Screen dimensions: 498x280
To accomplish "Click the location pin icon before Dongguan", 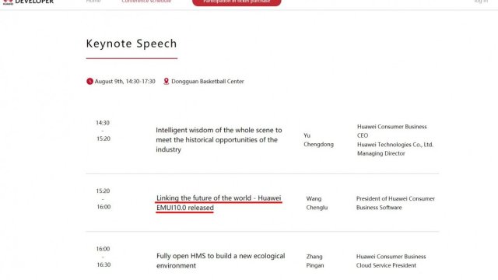I will pos(166,81).
